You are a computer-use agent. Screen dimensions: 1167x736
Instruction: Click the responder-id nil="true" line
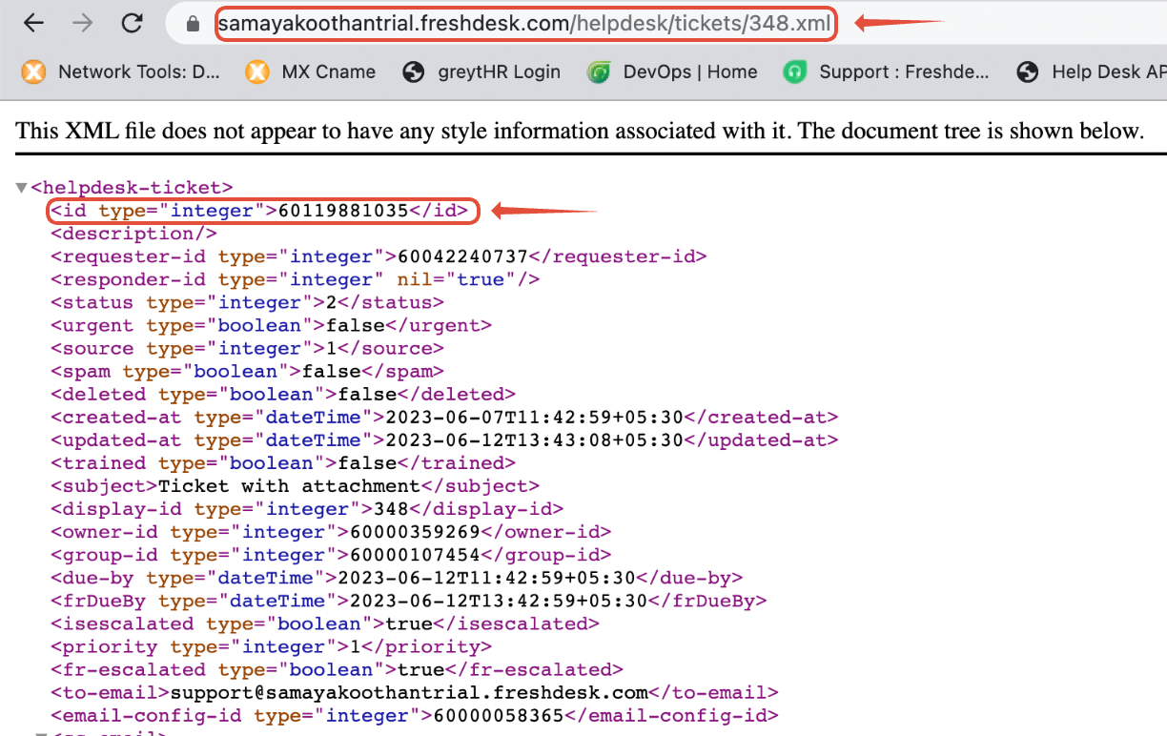click(x=296, y=279)
